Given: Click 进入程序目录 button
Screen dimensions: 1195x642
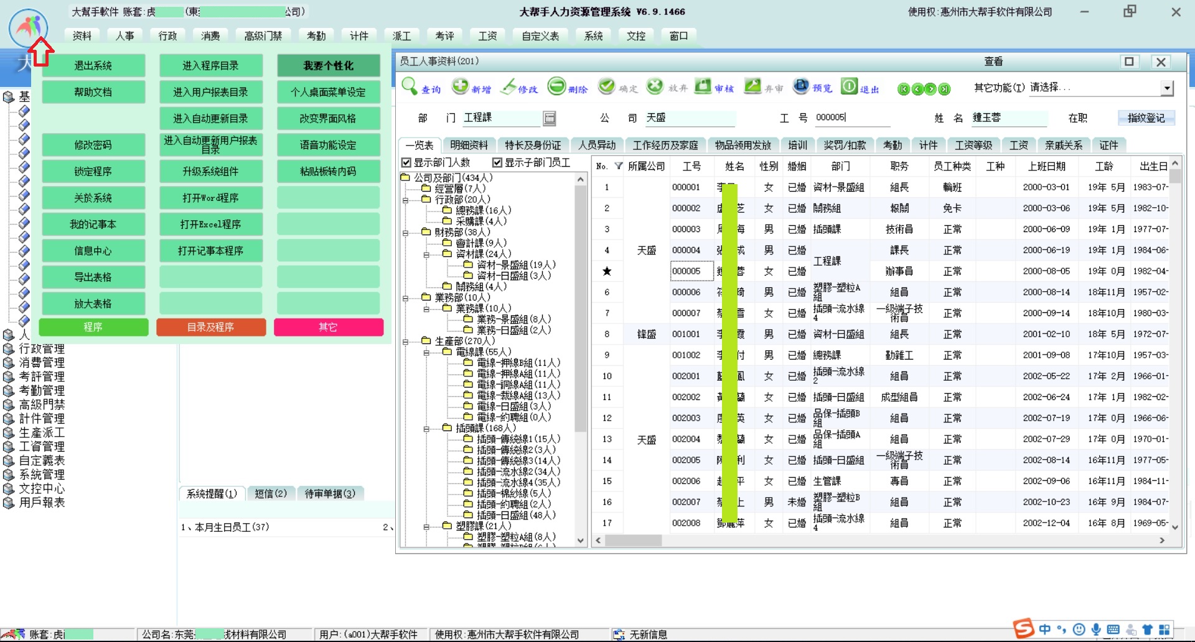Looking at the screenshot, I should coord(210,65).
